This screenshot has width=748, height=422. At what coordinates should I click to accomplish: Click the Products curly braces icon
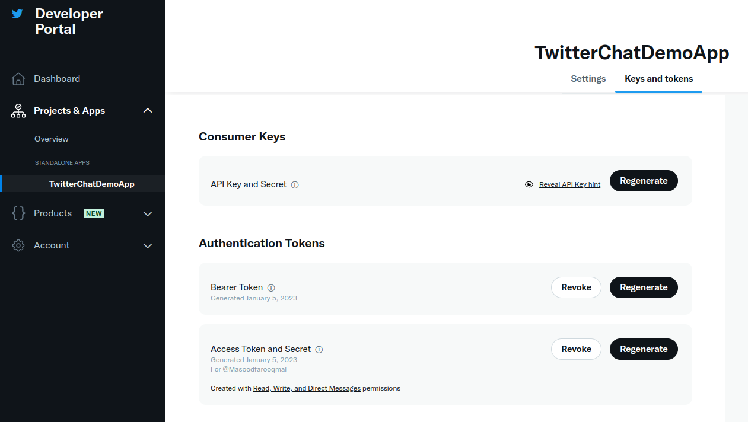pyautogui.click(x=18, y=213)
